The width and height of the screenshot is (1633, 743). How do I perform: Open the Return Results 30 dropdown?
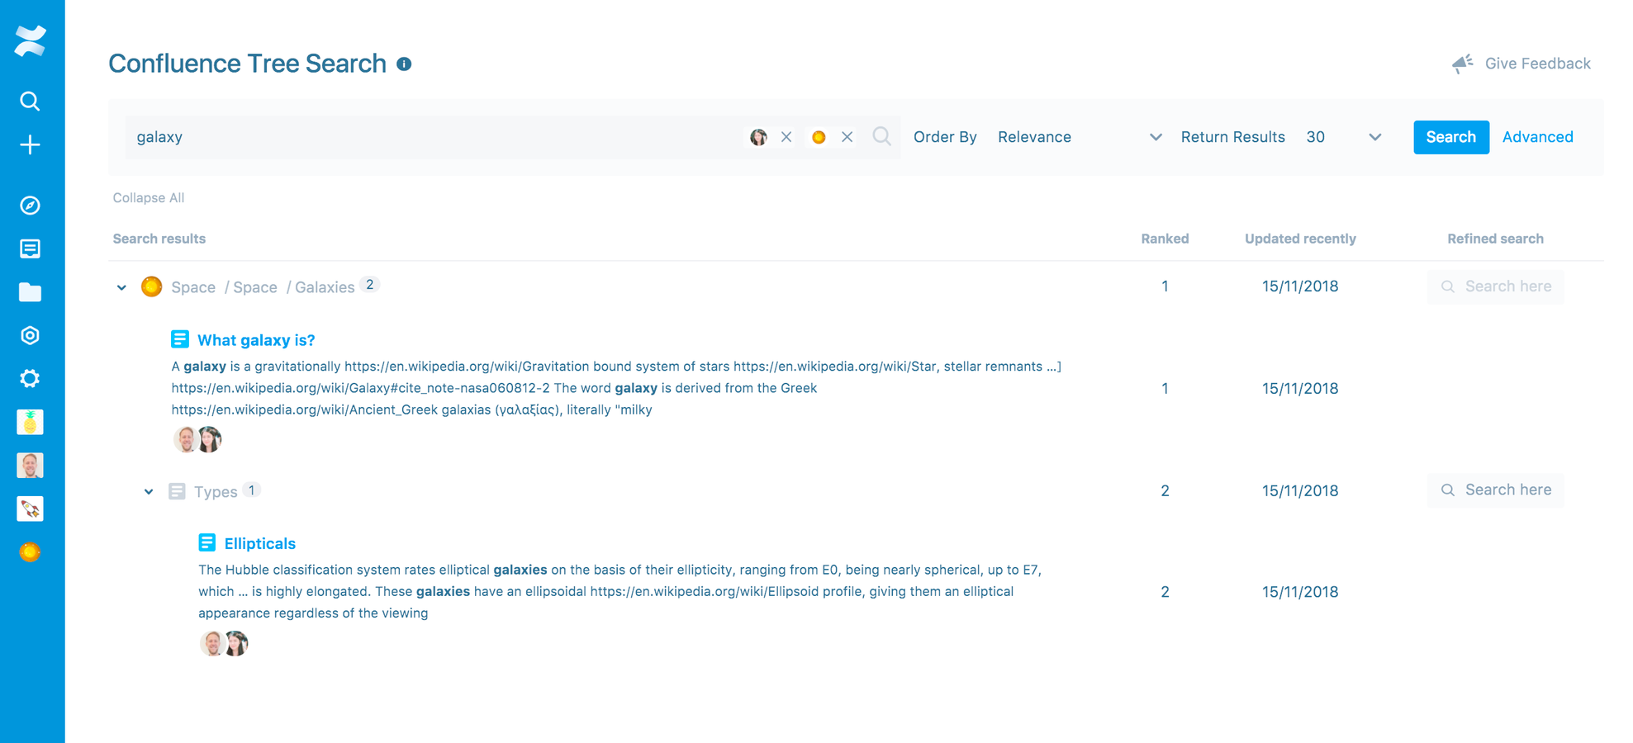1343,137
